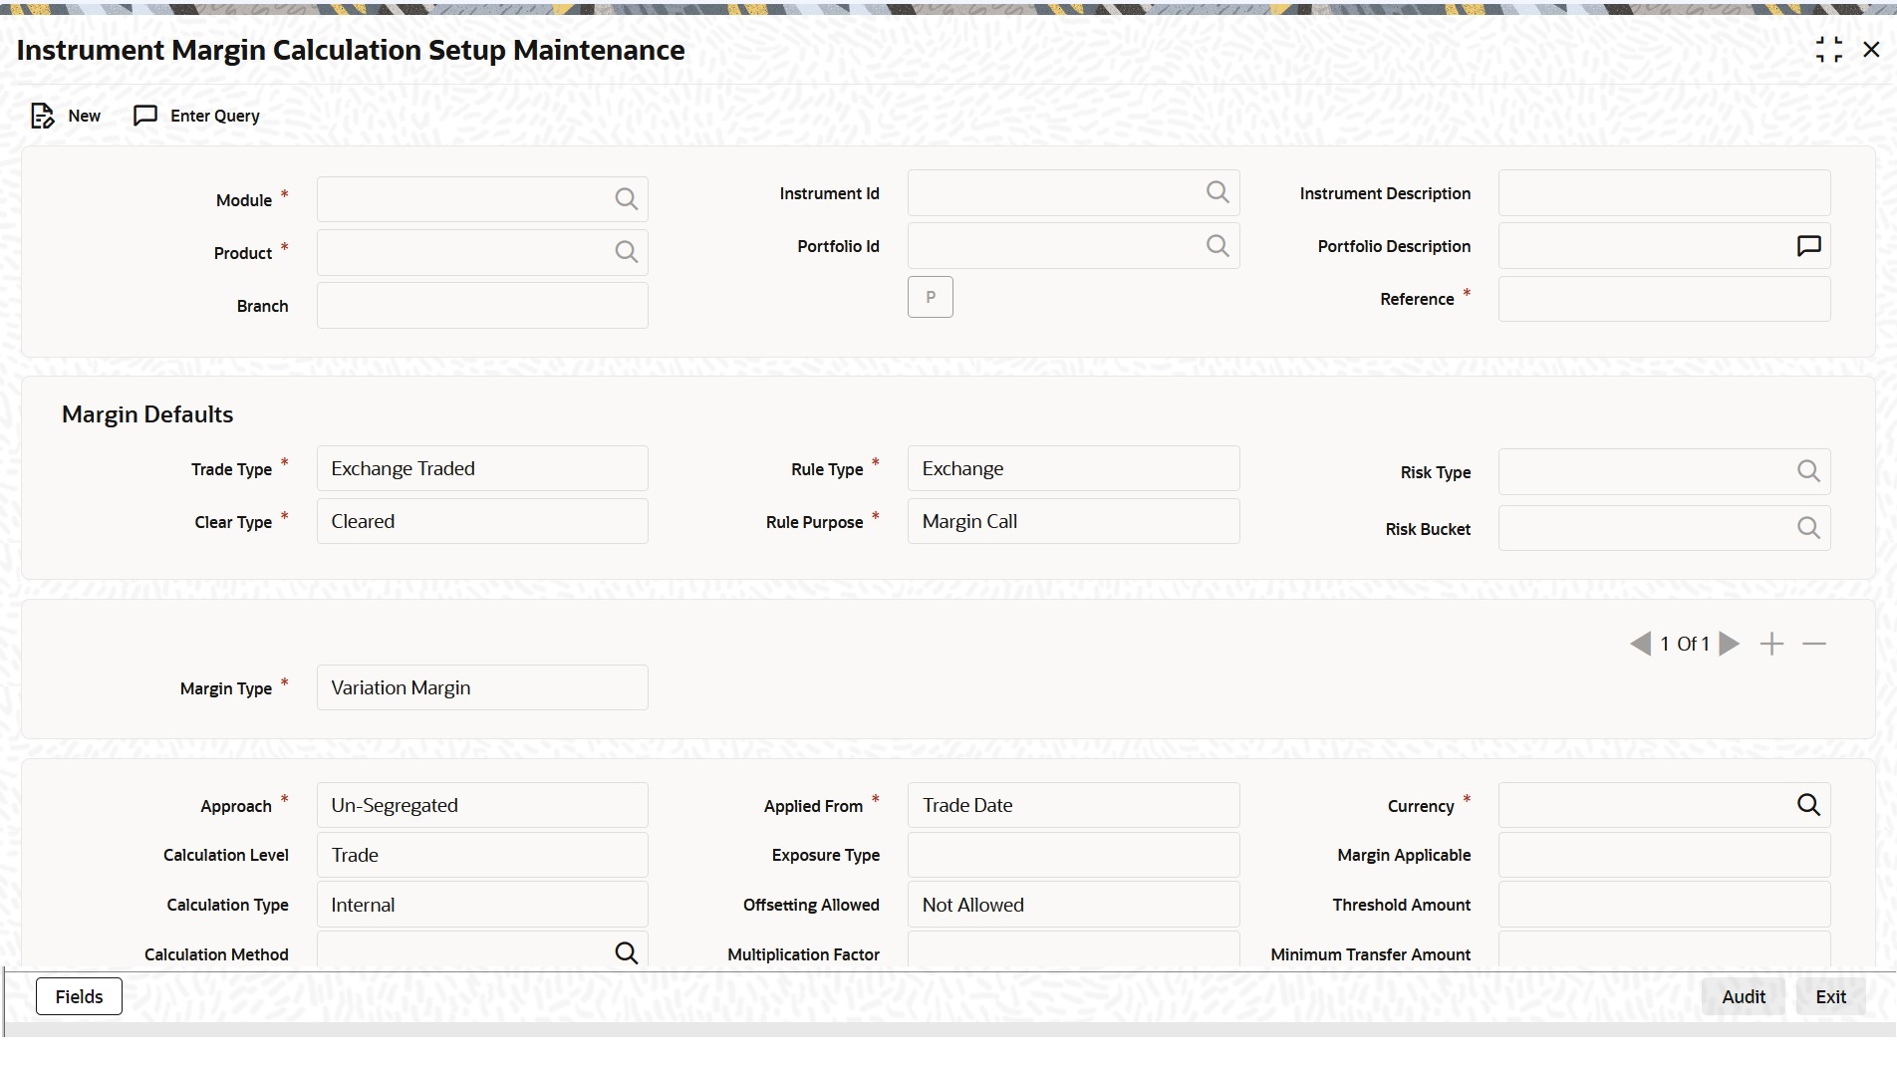Viewport: 1897px width, 1074px height.
Task: Click the New record icon
Action: point(42,116)
